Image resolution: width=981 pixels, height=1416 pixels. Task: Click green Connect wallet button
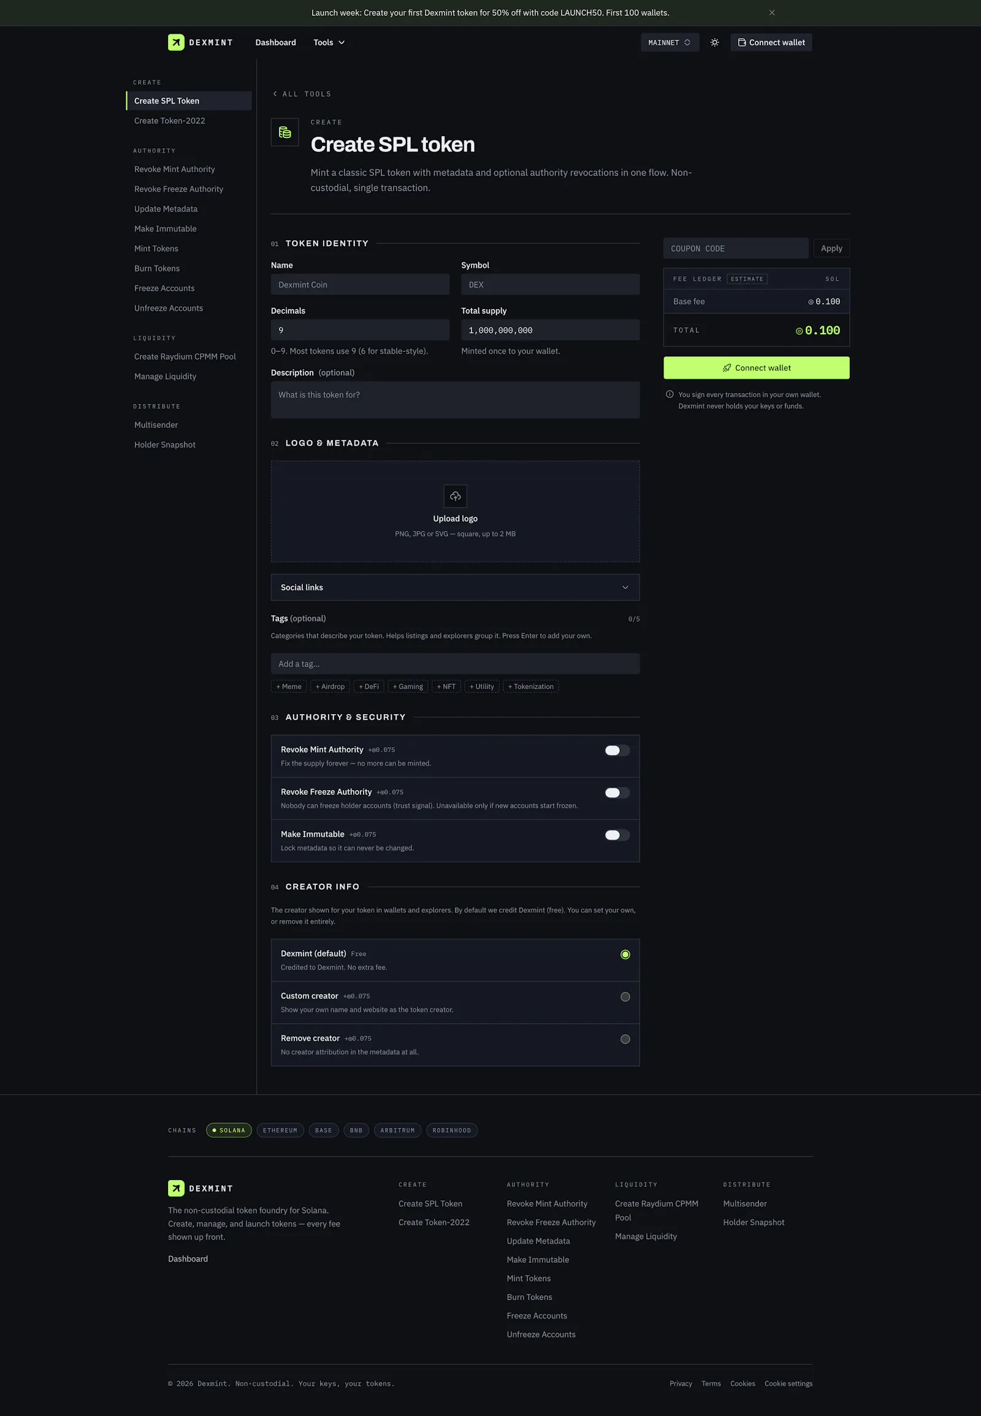click(x=756, y=368)
